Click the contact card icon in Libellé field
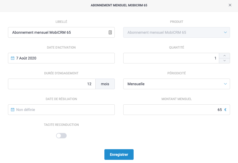 [110, 32]
